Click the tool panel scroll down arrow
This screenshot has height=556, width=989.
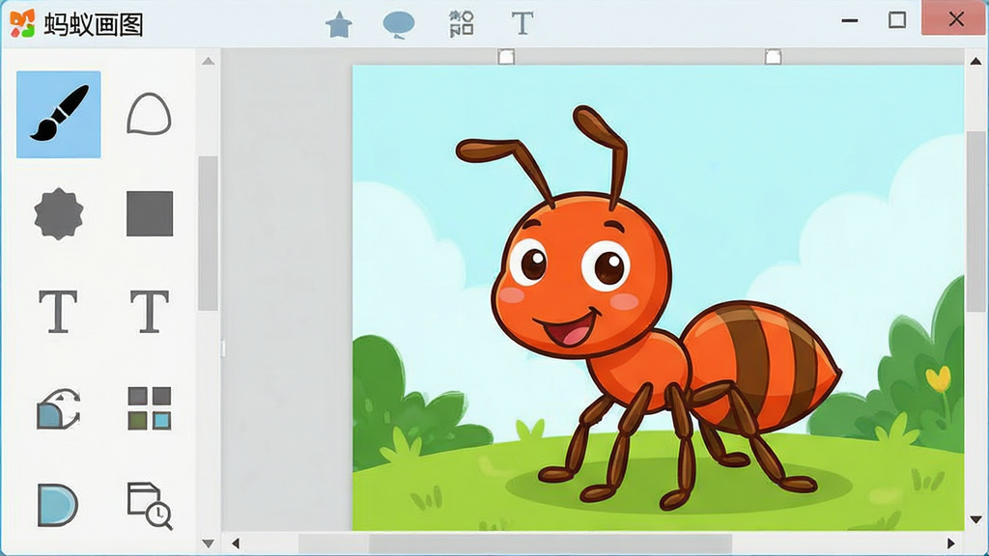tap(209, 543)
